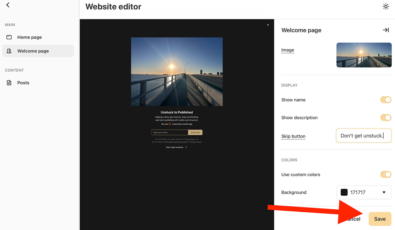Disable Use custom colors switch
395x230 pixels.
click(386, 174)
